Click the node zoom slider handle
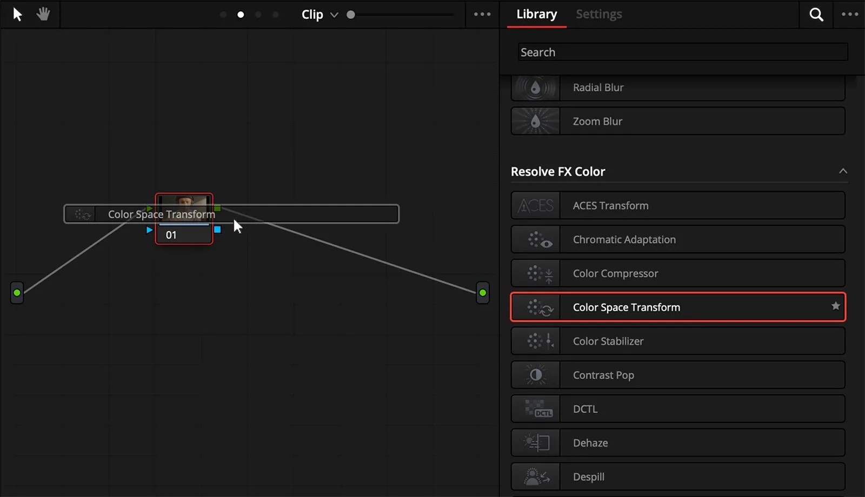The image size is (865, 497). click(x=351, y=15)
